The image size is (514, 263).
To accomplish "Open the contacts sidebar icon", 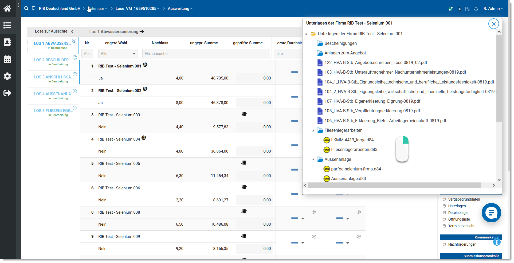I will (x=7, y=42).
